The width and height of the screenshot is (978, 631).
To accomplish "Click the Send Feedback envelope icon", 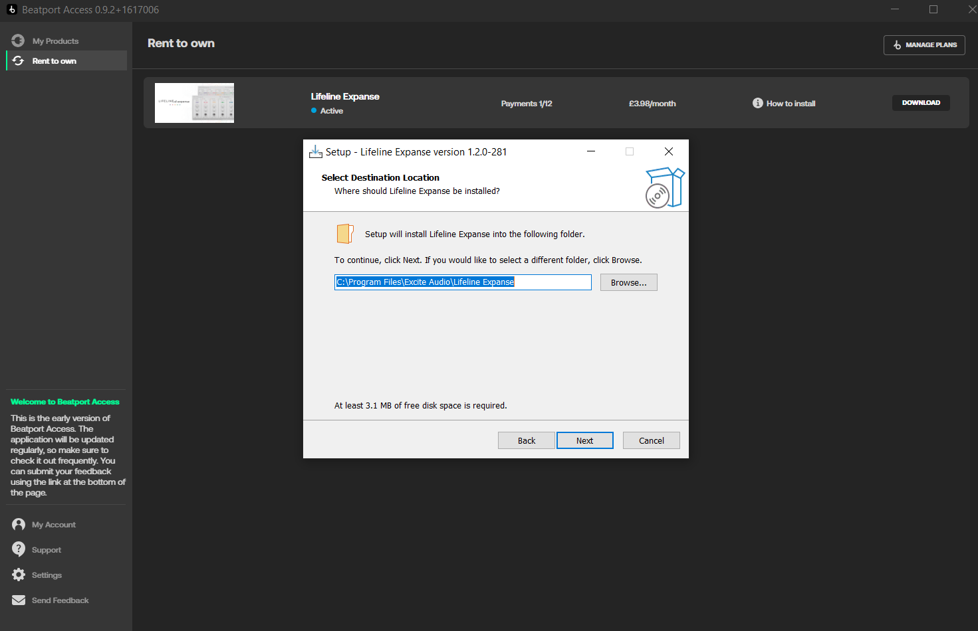I will [19, 600].
